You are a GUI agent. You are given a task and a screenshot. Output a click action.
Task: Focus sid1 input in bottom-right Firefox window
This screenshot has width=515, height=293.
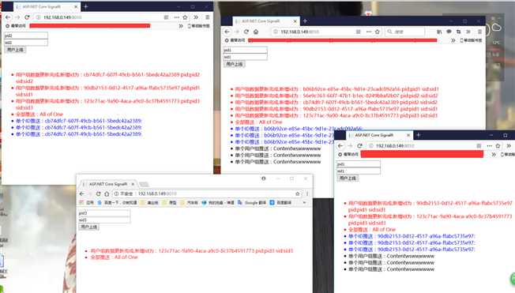(x=359, y=171)
